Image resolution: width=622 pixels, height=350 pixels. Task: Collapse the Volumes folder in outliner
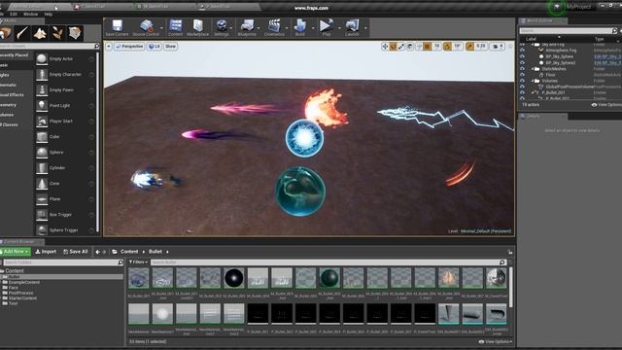pyautogui.click(x=533, y=81)
